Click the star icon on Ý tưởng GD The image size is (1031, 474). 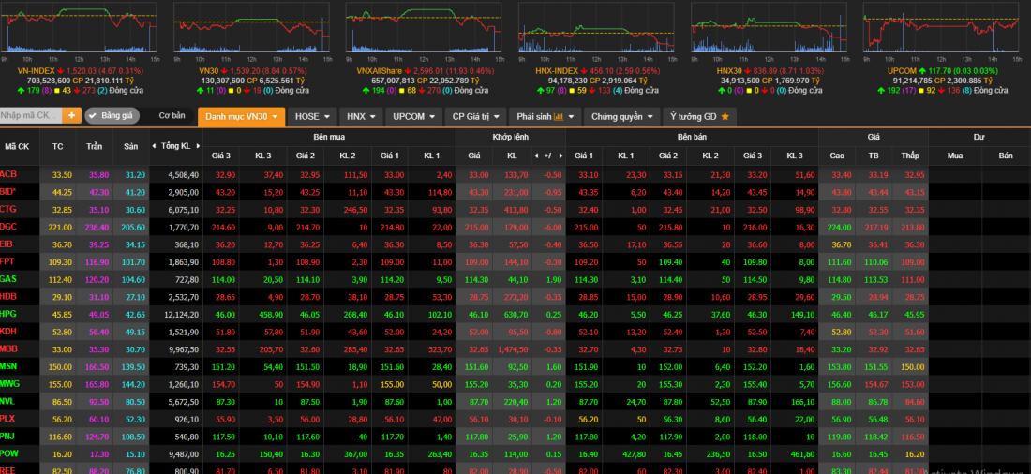coord(724,117)
